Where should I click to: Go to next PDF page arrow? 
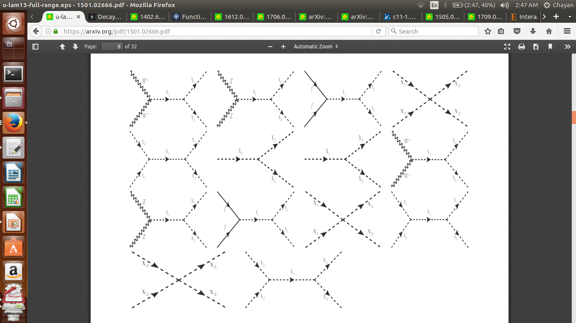pyautogui.click(x=75, y=47)
